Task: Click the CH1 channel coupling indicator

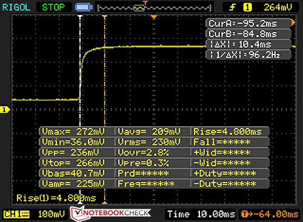Action: pyautogui.click(x=16, y=214)
